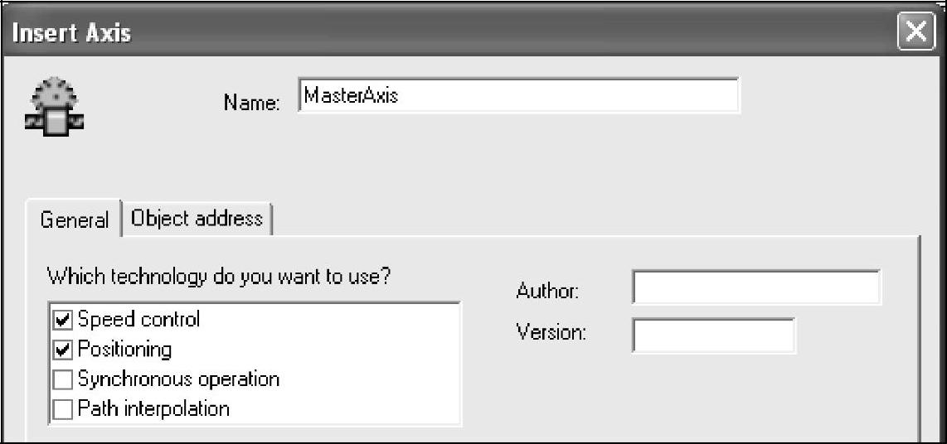Click the Insert Axis title bar text
Screen dimensions: 947x444
[71, 34]
